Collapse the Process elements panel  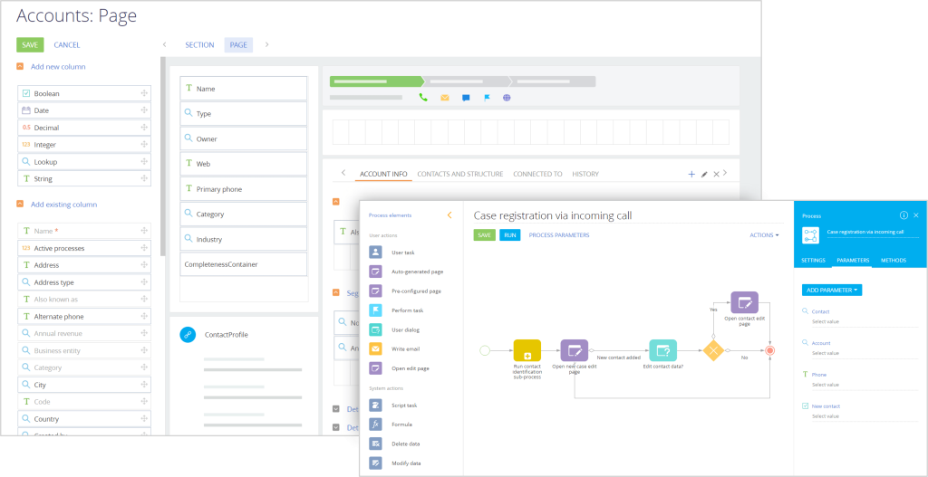click(x=449, y=215)
